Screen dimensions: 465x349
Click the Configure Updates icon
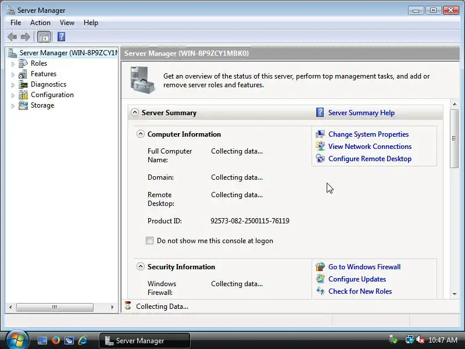(320, 279)
